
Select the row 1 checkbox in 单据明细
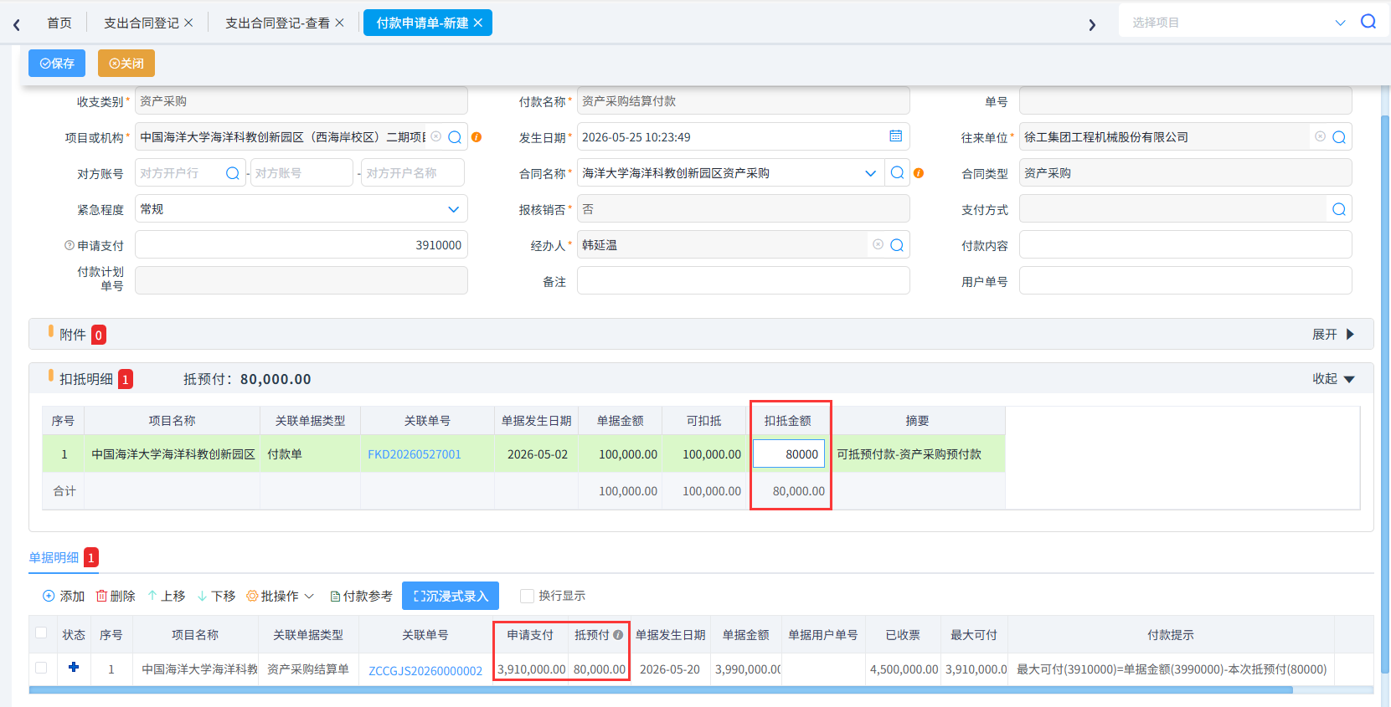click(x=41, y=668)
